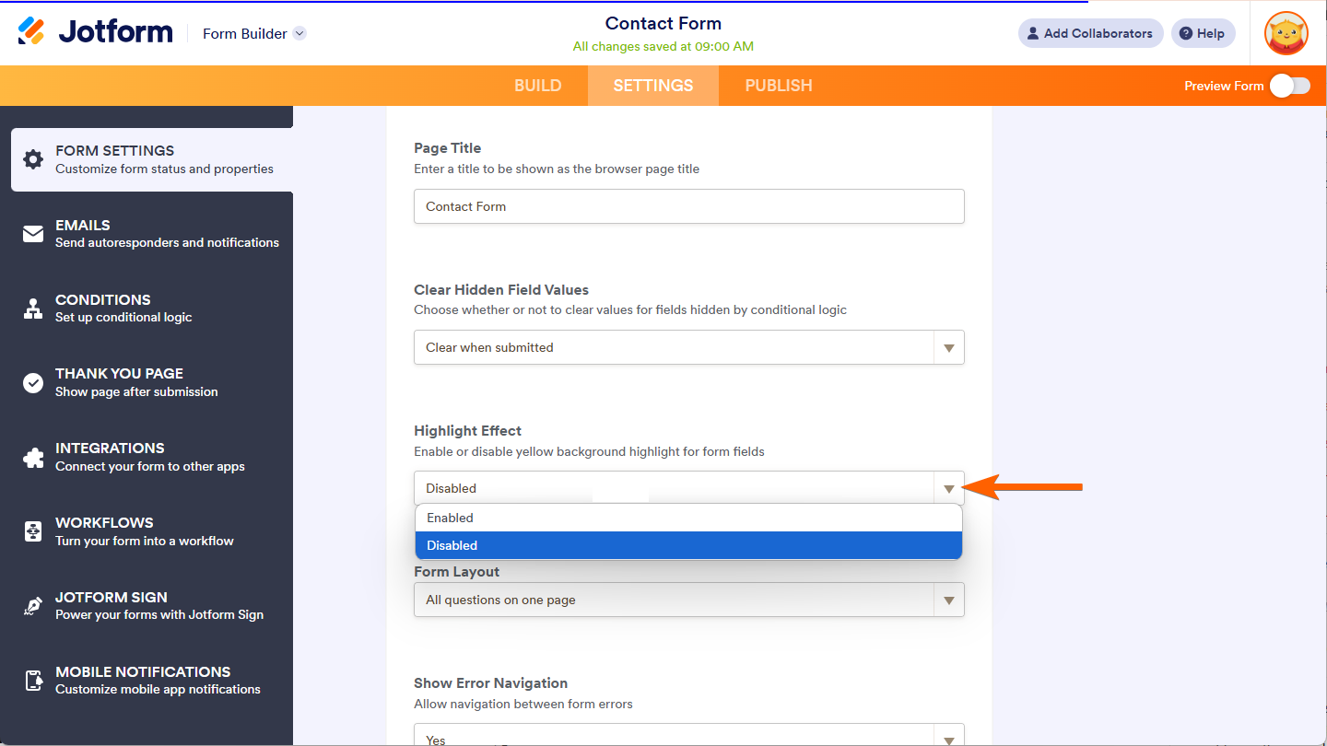Choose Disabled in the Highlight Effect list

[688, 545]
